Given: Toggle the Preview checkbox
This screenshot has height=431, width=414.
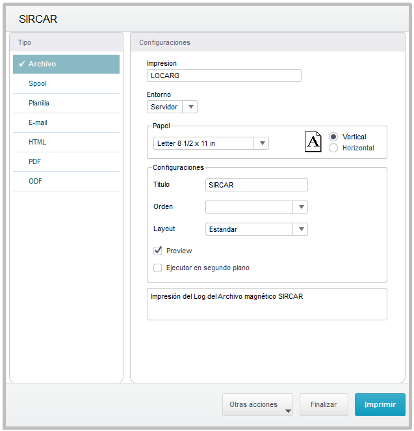Looking at the screenshot, I should click(157, 251).
